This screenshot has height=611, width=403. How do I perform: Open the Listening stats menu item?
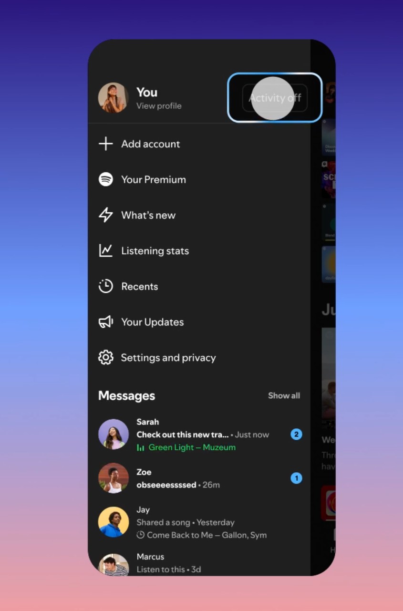tap(155, 251)
